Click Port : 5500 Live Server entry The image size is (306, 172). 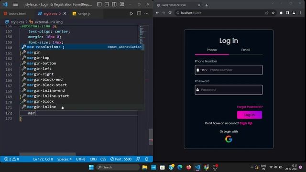(121, 159)
